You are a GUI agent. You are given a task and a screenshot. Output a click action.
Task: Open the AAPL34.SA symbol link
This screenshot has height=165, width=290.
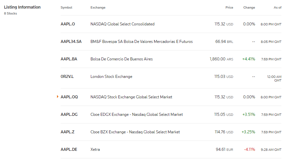coord(71,42)
